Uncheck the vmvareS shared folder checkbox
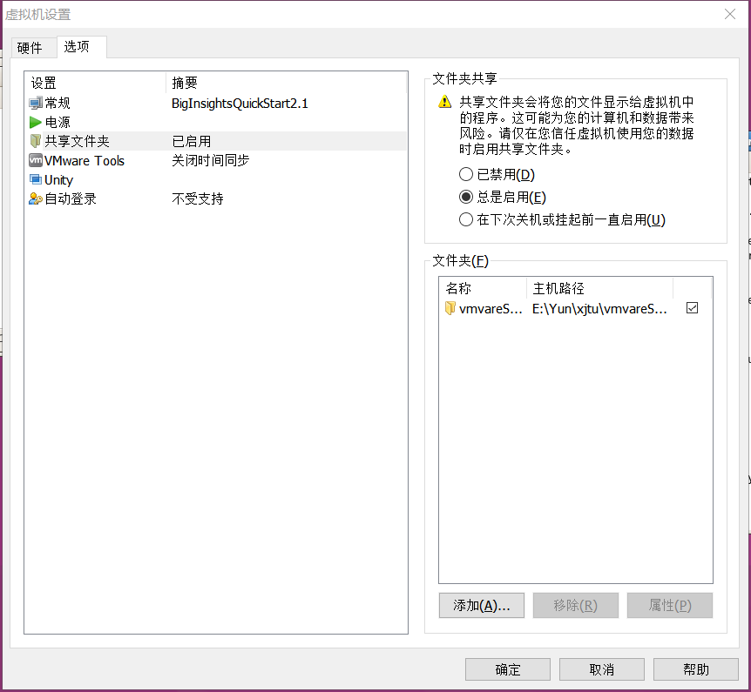751x692 pixels. coord(691,306)
